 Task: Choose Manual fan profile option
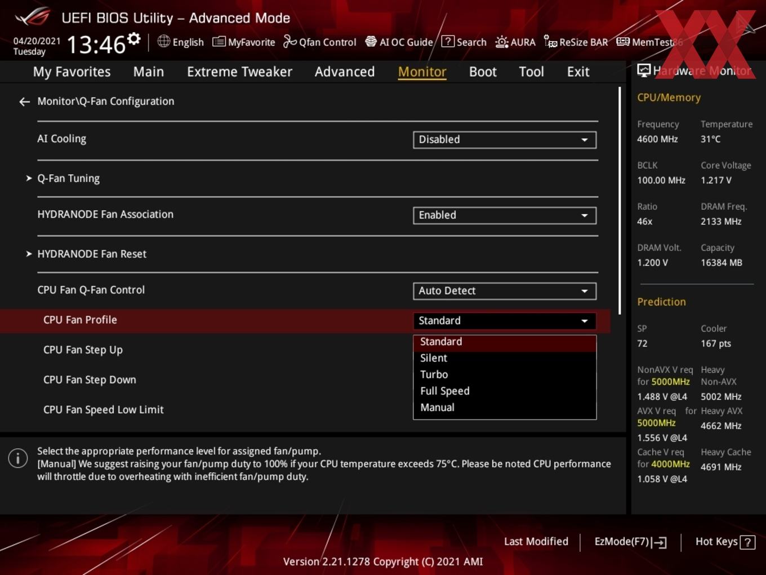505,407
